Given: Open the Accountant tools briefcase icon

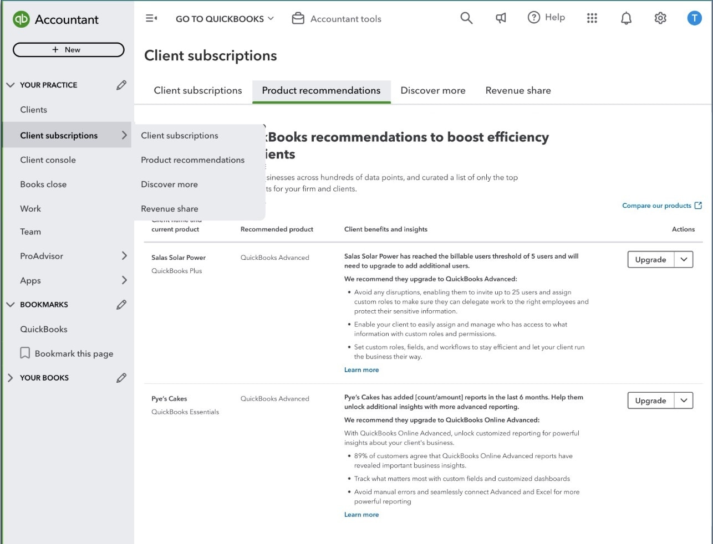Looking at the screenshot, I should tap(298, 18).
